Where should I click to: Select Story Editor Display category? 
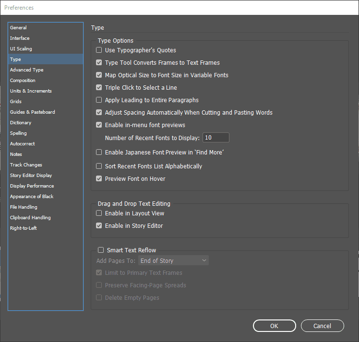(46, 175)
